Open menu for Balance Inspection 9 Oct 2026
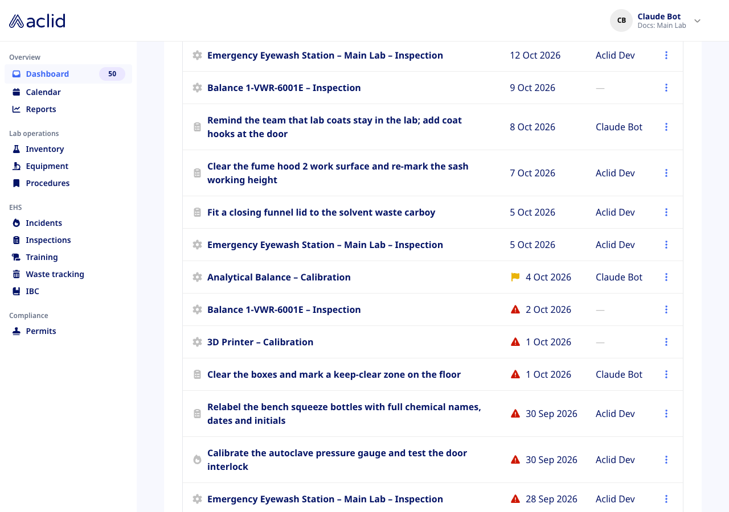This screenshot has height=512, width=729. [666, 88]
